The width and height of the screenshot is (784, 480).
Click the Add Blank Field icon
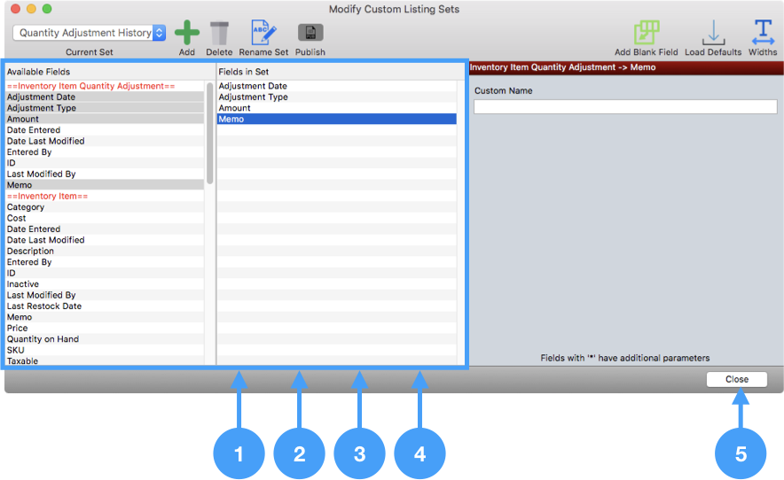pos(646,34)
